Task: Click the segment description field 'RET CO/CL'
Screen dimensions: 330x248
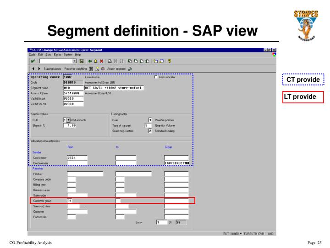Action: [x=114, y=88]
